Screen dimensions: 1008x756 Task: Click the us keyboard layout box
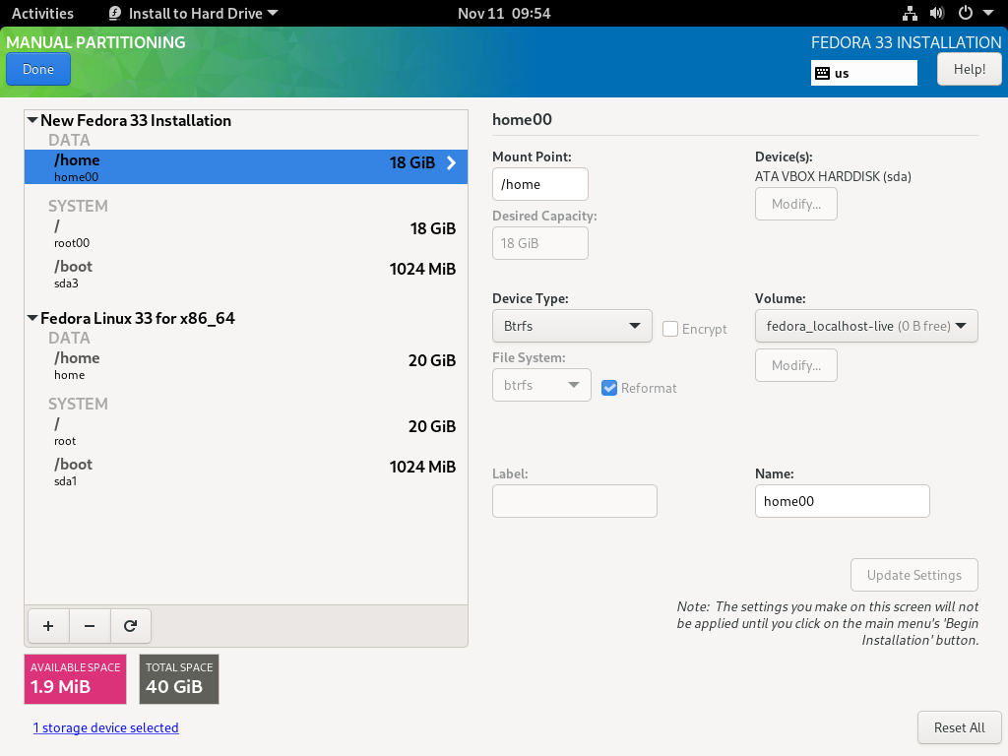click(x=864, y=73)
